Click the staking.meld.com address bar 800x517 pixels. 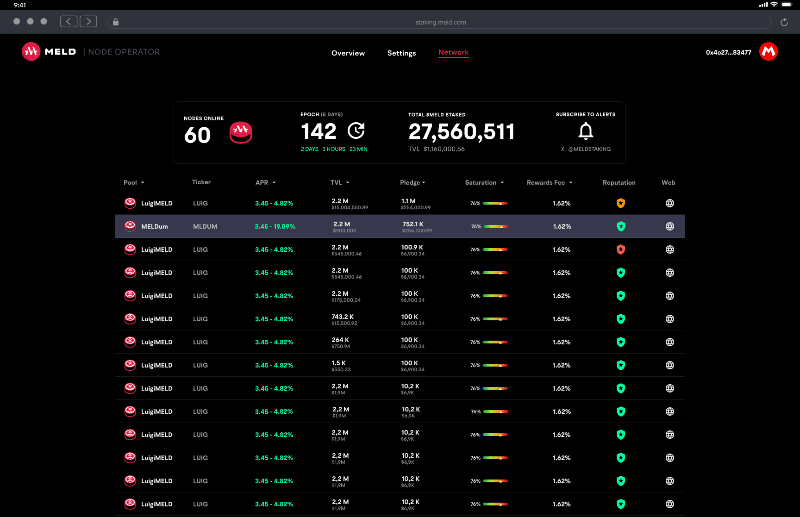point(440,22)
